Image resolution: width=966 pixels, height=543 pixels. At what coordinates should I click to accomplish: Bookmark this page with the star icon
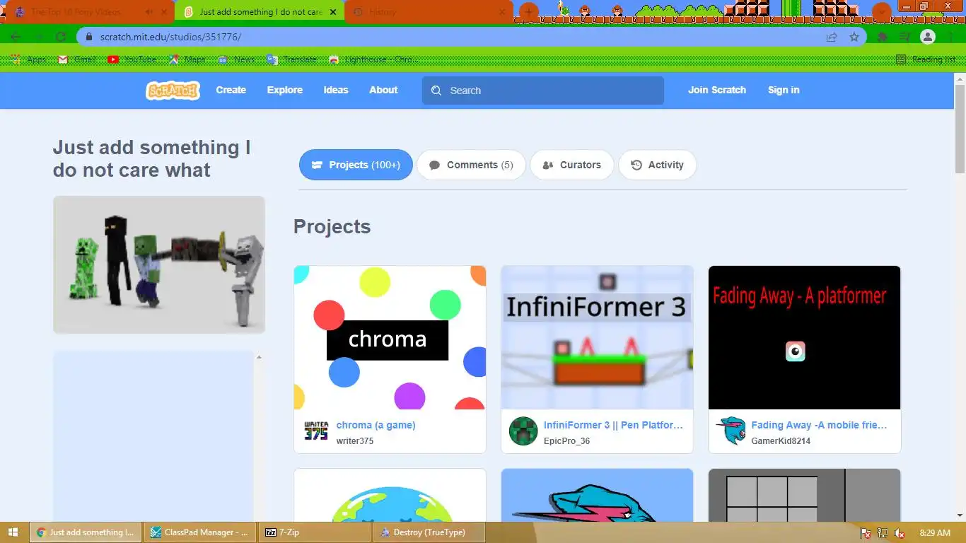pyautogui.click(x=854, y=37)
